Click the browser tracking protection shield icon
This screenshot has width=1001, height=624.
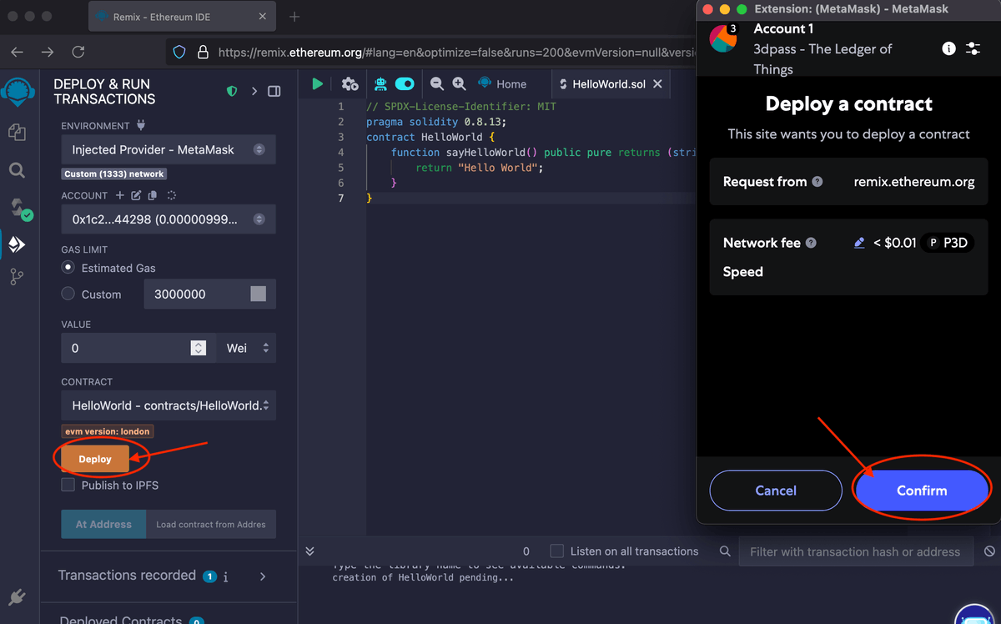[179, 52]
